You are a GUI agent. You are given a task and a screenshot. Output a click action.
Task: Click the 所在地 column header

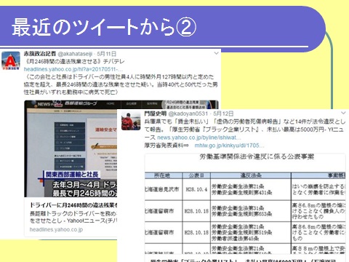pyautogui.click(x=162, y=175)
